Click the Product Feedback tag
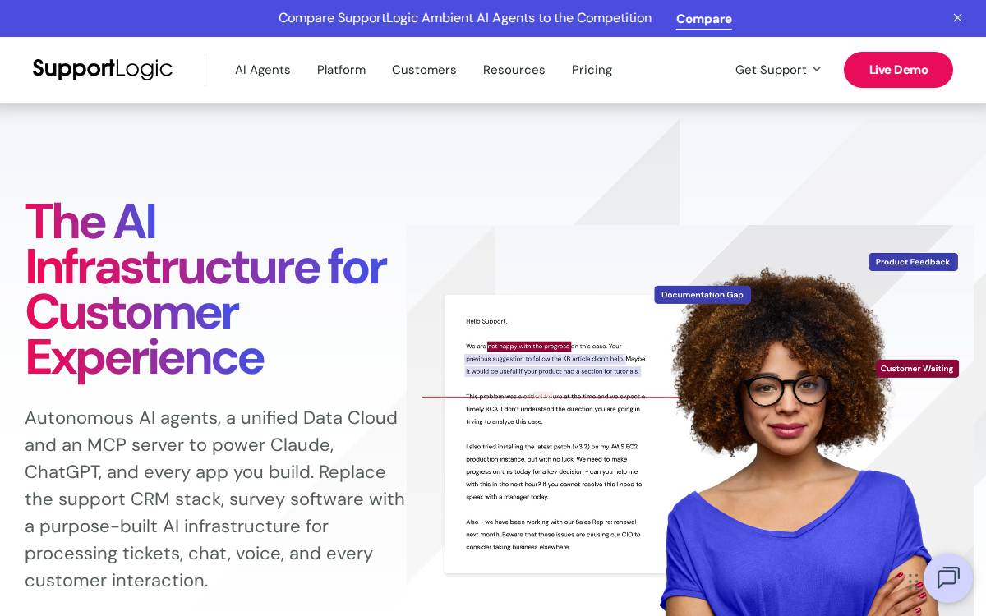 [913, 262]
